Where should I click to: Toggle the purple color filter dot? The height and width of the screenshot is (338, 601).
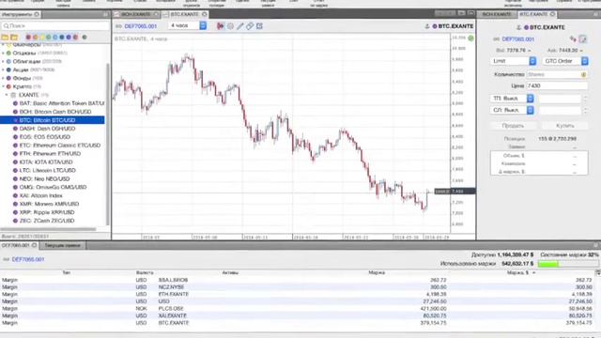pyautogui.click(x=69, y=38)
